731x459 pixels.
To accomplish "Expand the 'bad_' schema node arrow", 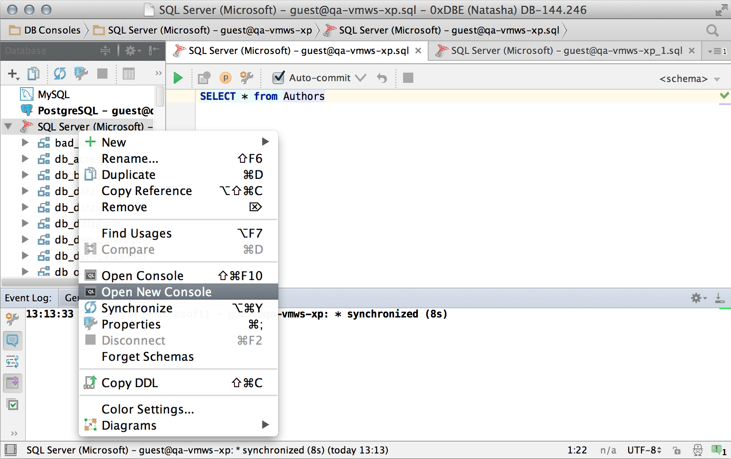I will point(25,142).
